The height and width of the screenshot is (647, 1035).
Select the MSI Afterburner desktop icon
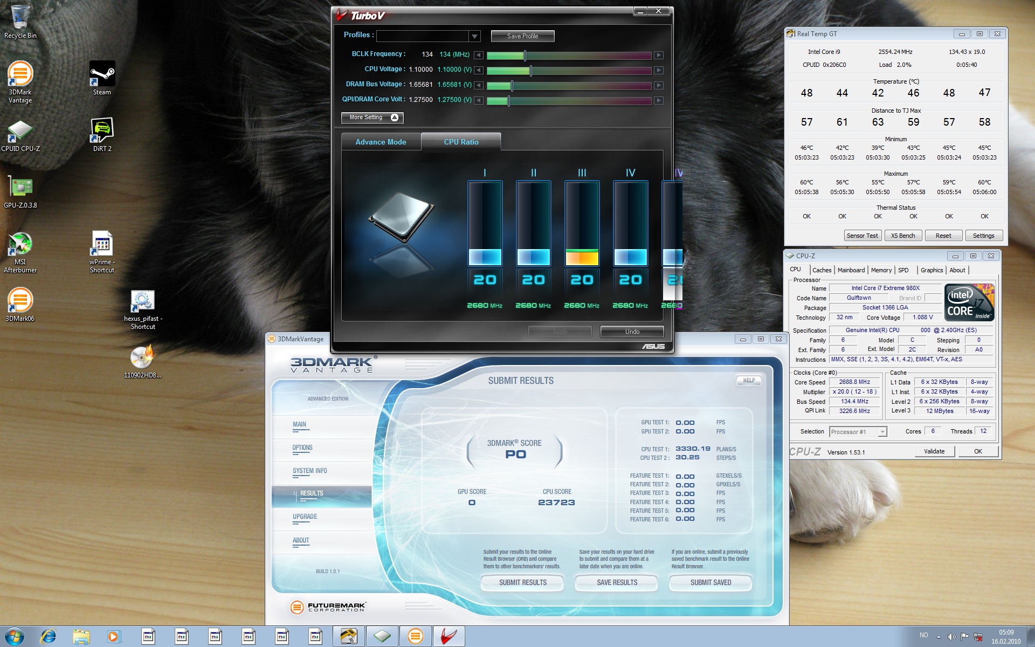[x=20, y=252]
